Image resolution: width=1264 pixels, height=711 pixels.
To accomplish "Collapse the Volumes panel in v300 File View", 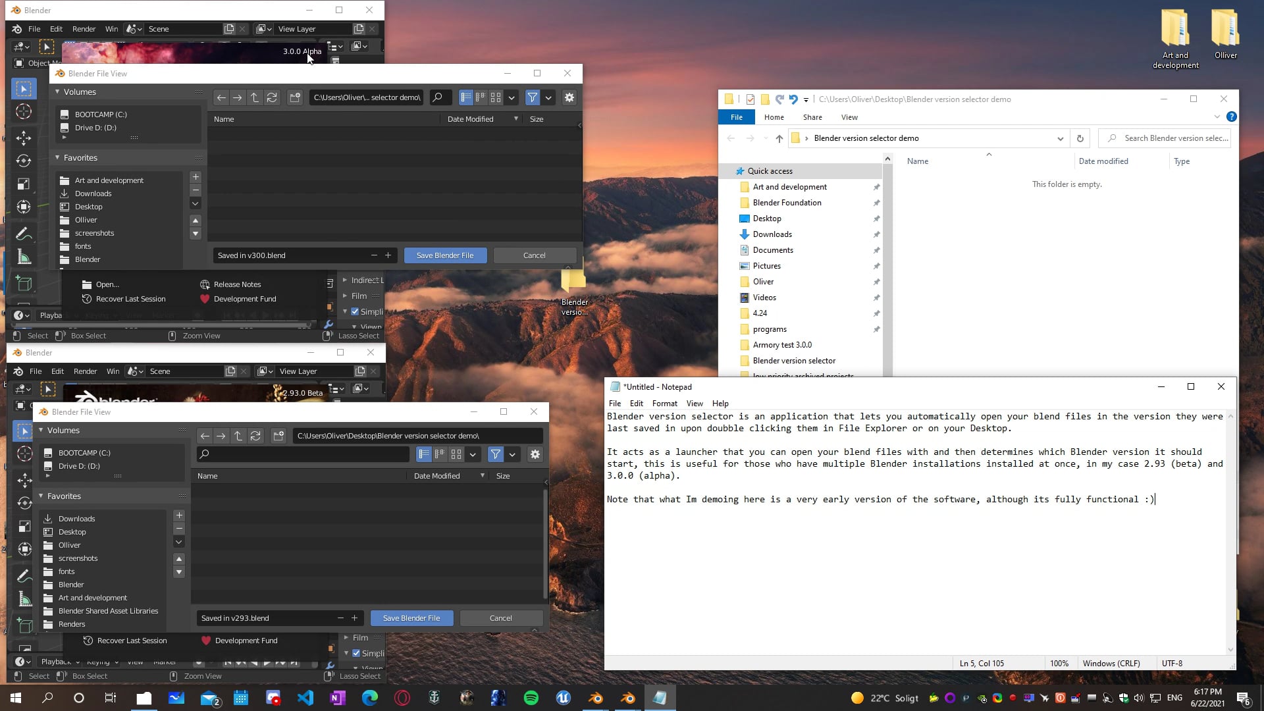I will [57, 92].
